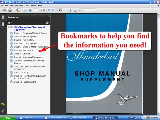This screenshot has height=120, width=160.
Task: Click the document scrollbar up arrow
Action: [159, 14]
